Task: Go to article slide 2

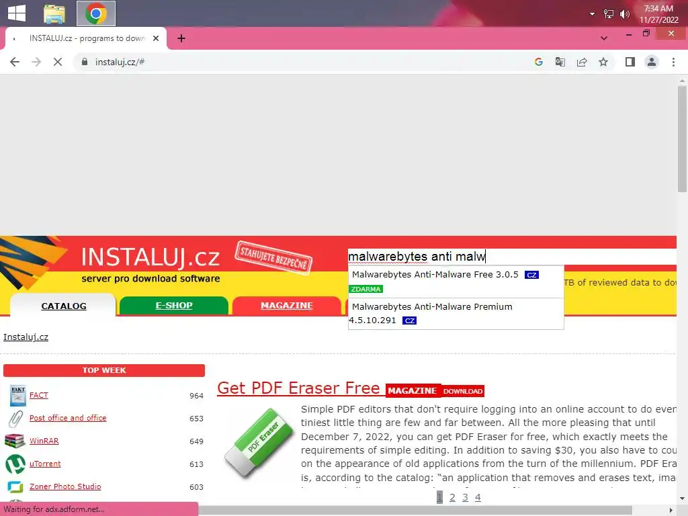Action: [x=452, y=497]
